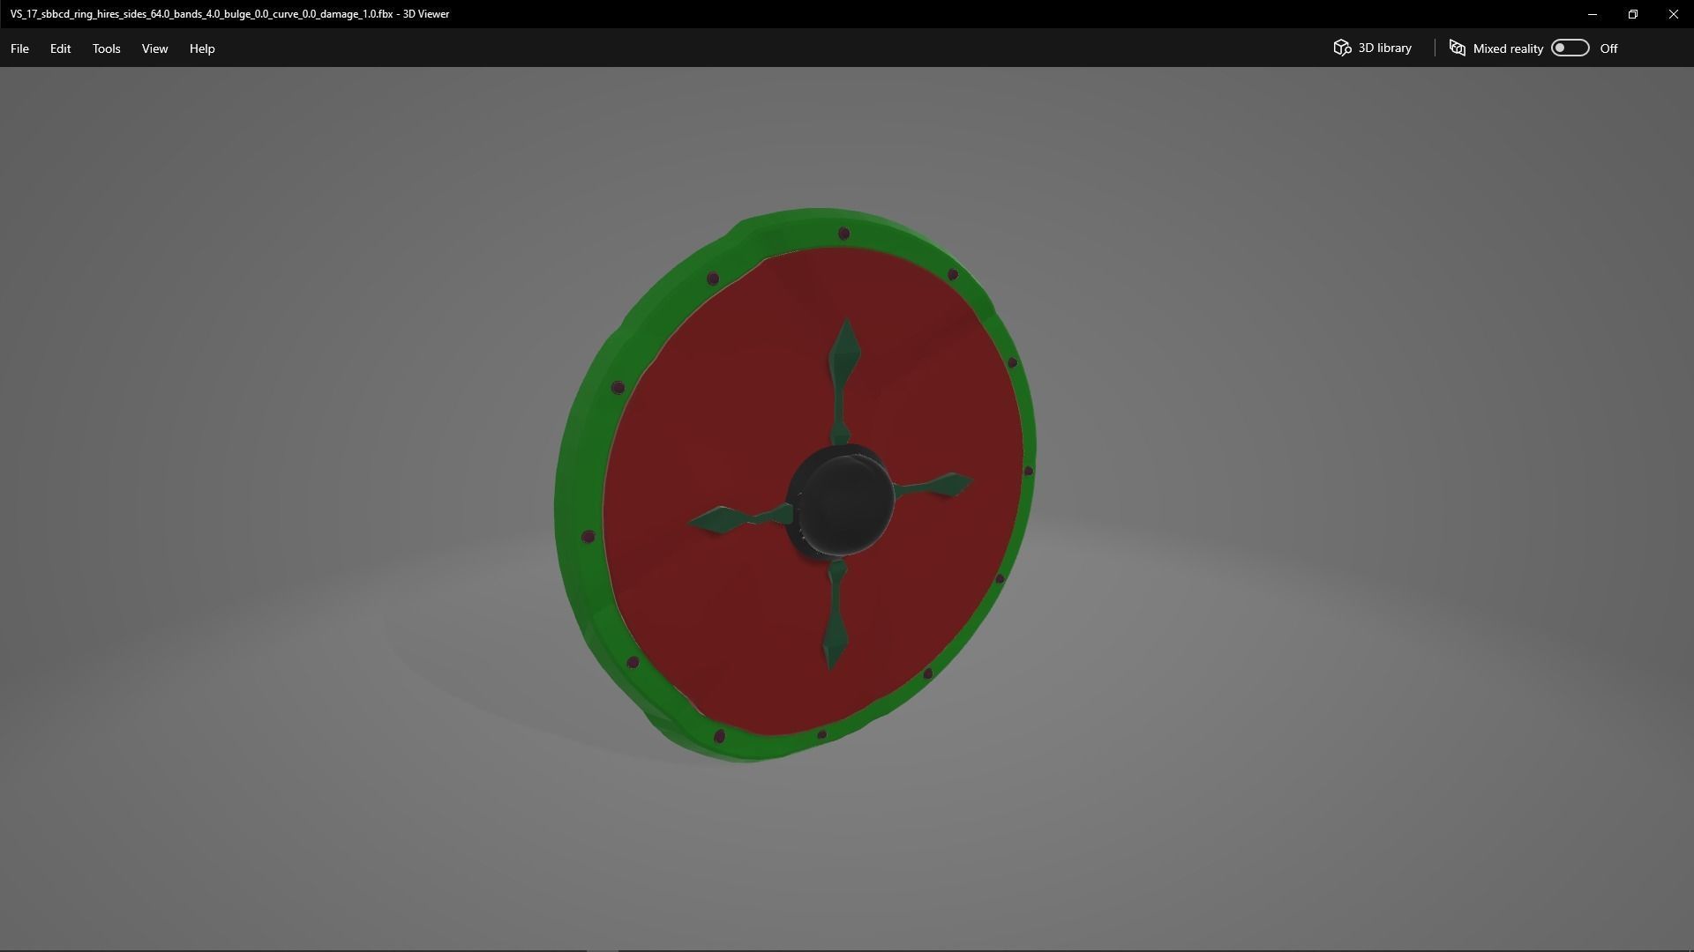The height and width of the screenshot is (952, 1694).
Task: Close the 3D Viewer window
Action: click(x=1674, y=14)
